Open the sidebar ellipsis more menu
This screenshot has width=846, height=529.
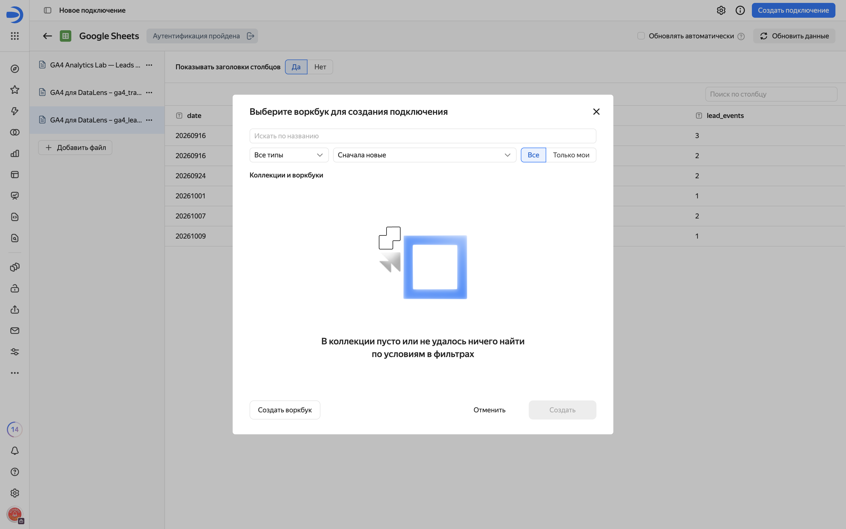click(x=15, y=373)
